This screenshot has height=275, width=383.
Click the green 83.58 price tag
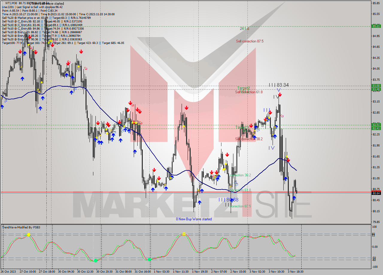(x=376, y=86)
